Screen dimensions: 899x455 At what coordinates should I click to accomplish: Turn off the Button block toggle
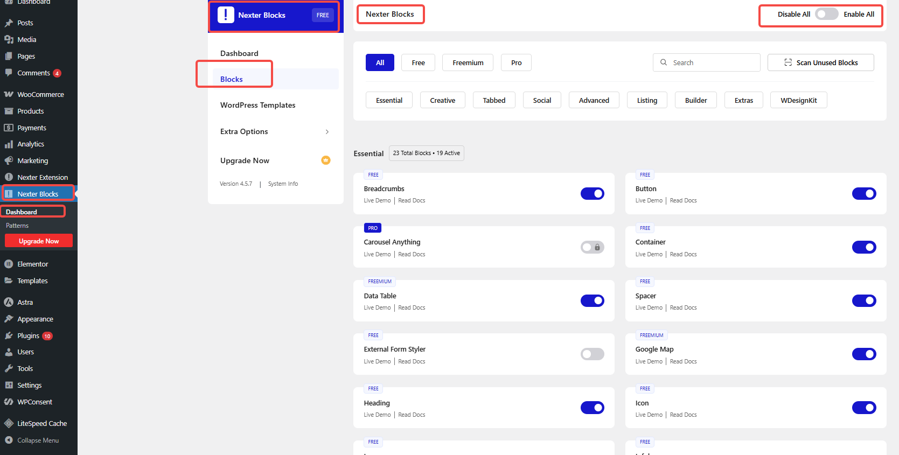coord(864,194)
